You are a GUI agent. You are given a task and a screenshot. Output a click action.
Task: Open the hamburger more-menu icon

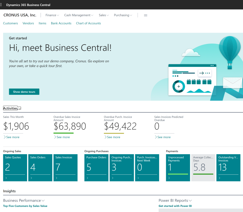[x=145, y=15]
